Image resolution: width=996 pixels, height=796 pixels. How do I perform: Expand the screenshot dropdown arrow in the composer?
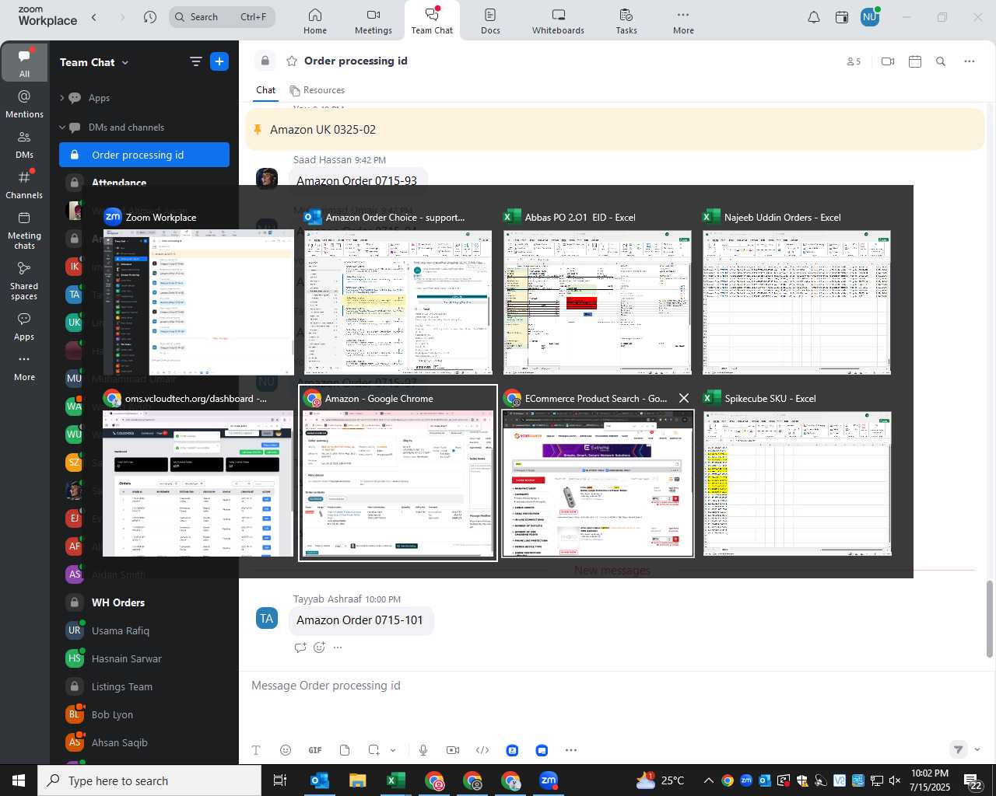(393, 750)
